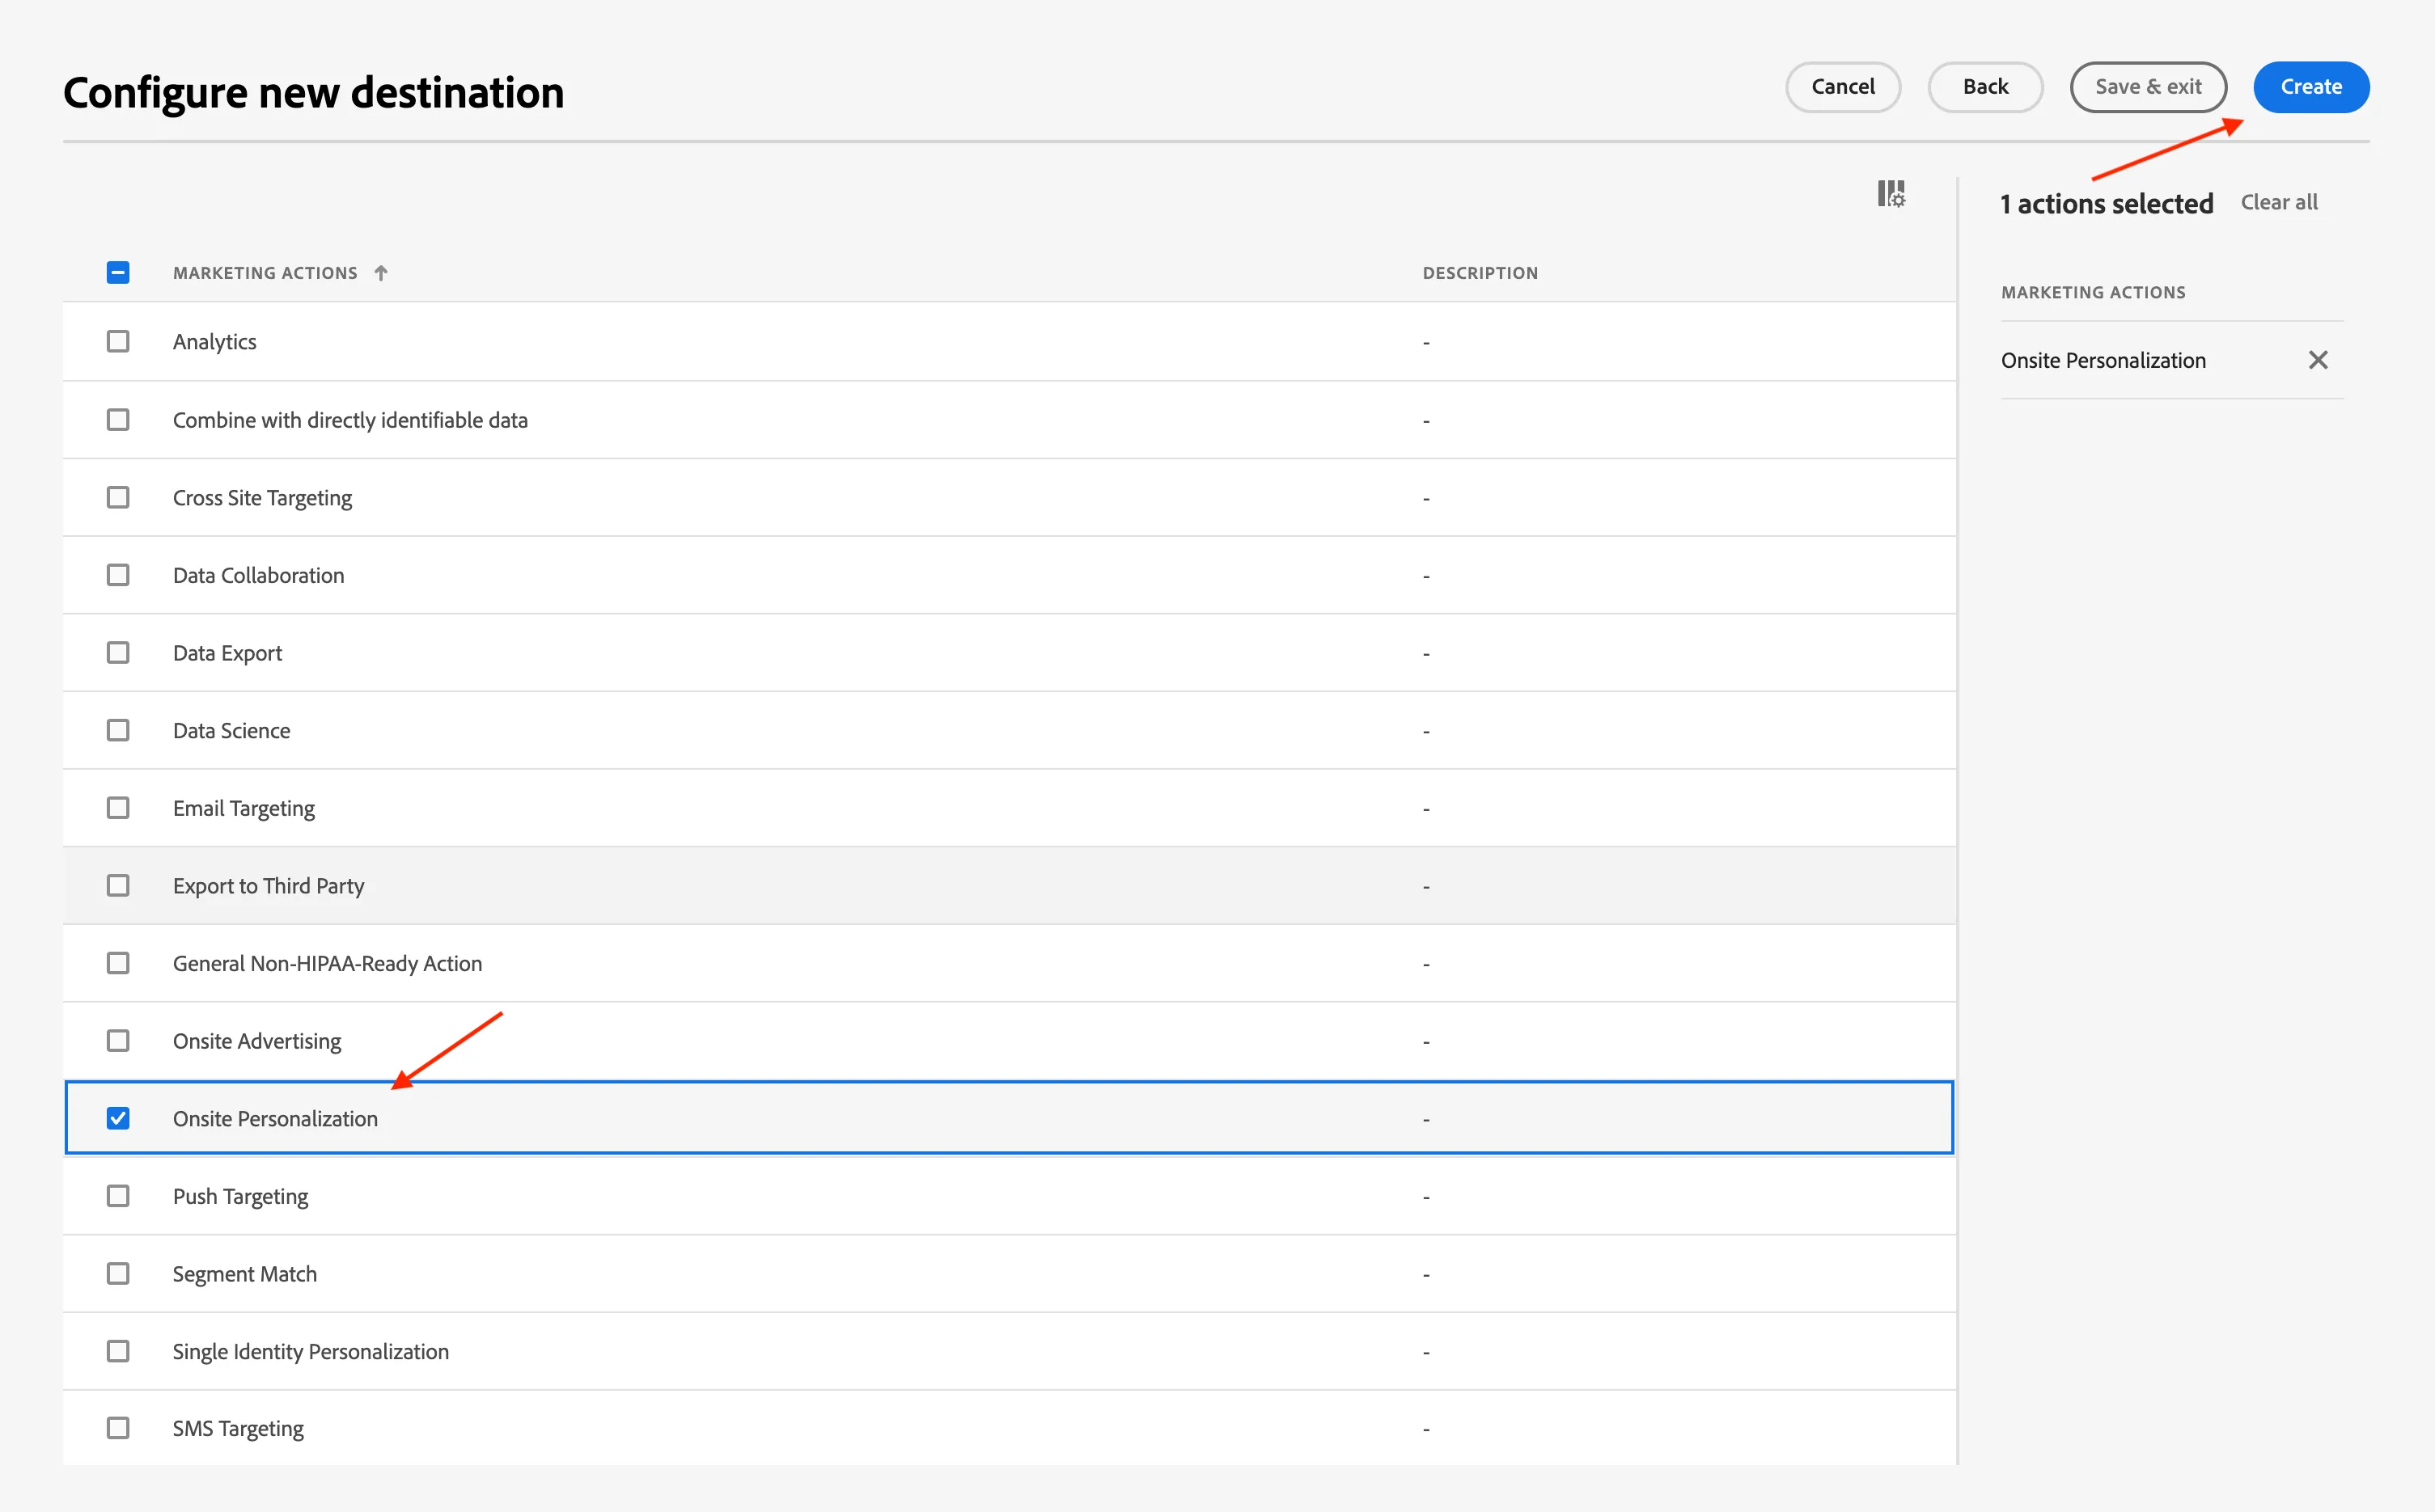The image size is (2435, 1512).
Task: Uncheck the Onsite Personalization checkbox
Action: [118, 1118]
